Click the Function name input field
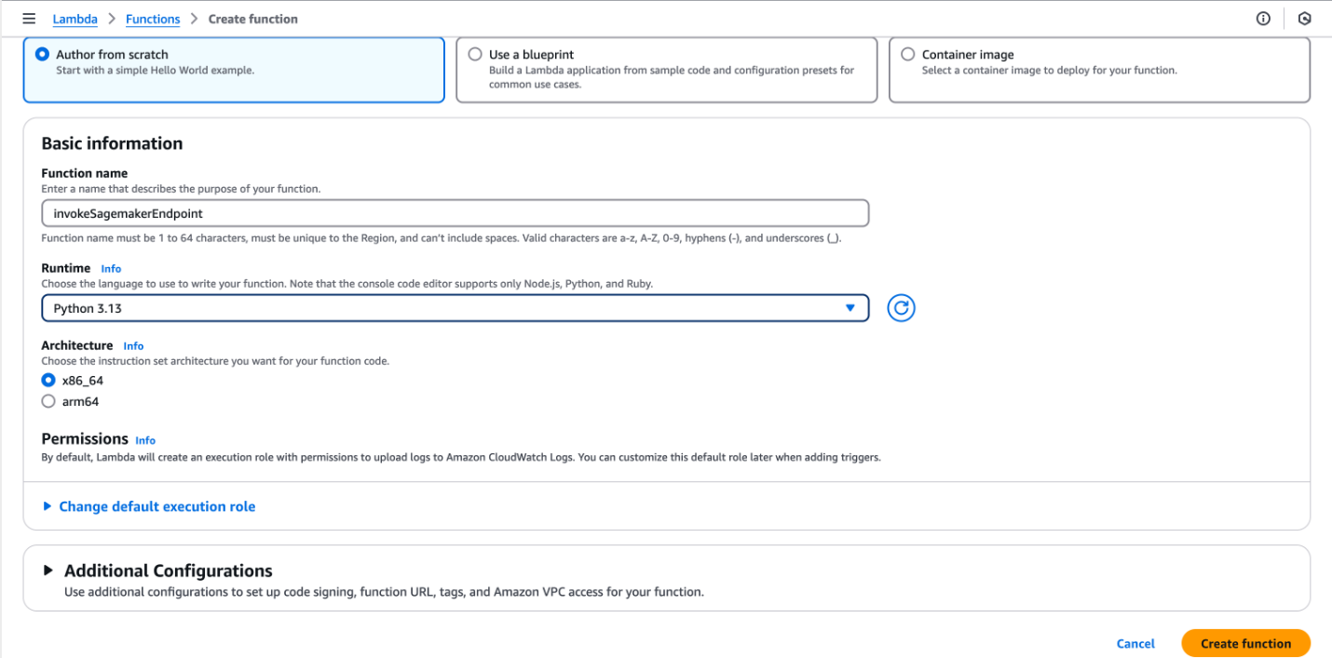The image size is (1332, 658). tap(455, 213)
